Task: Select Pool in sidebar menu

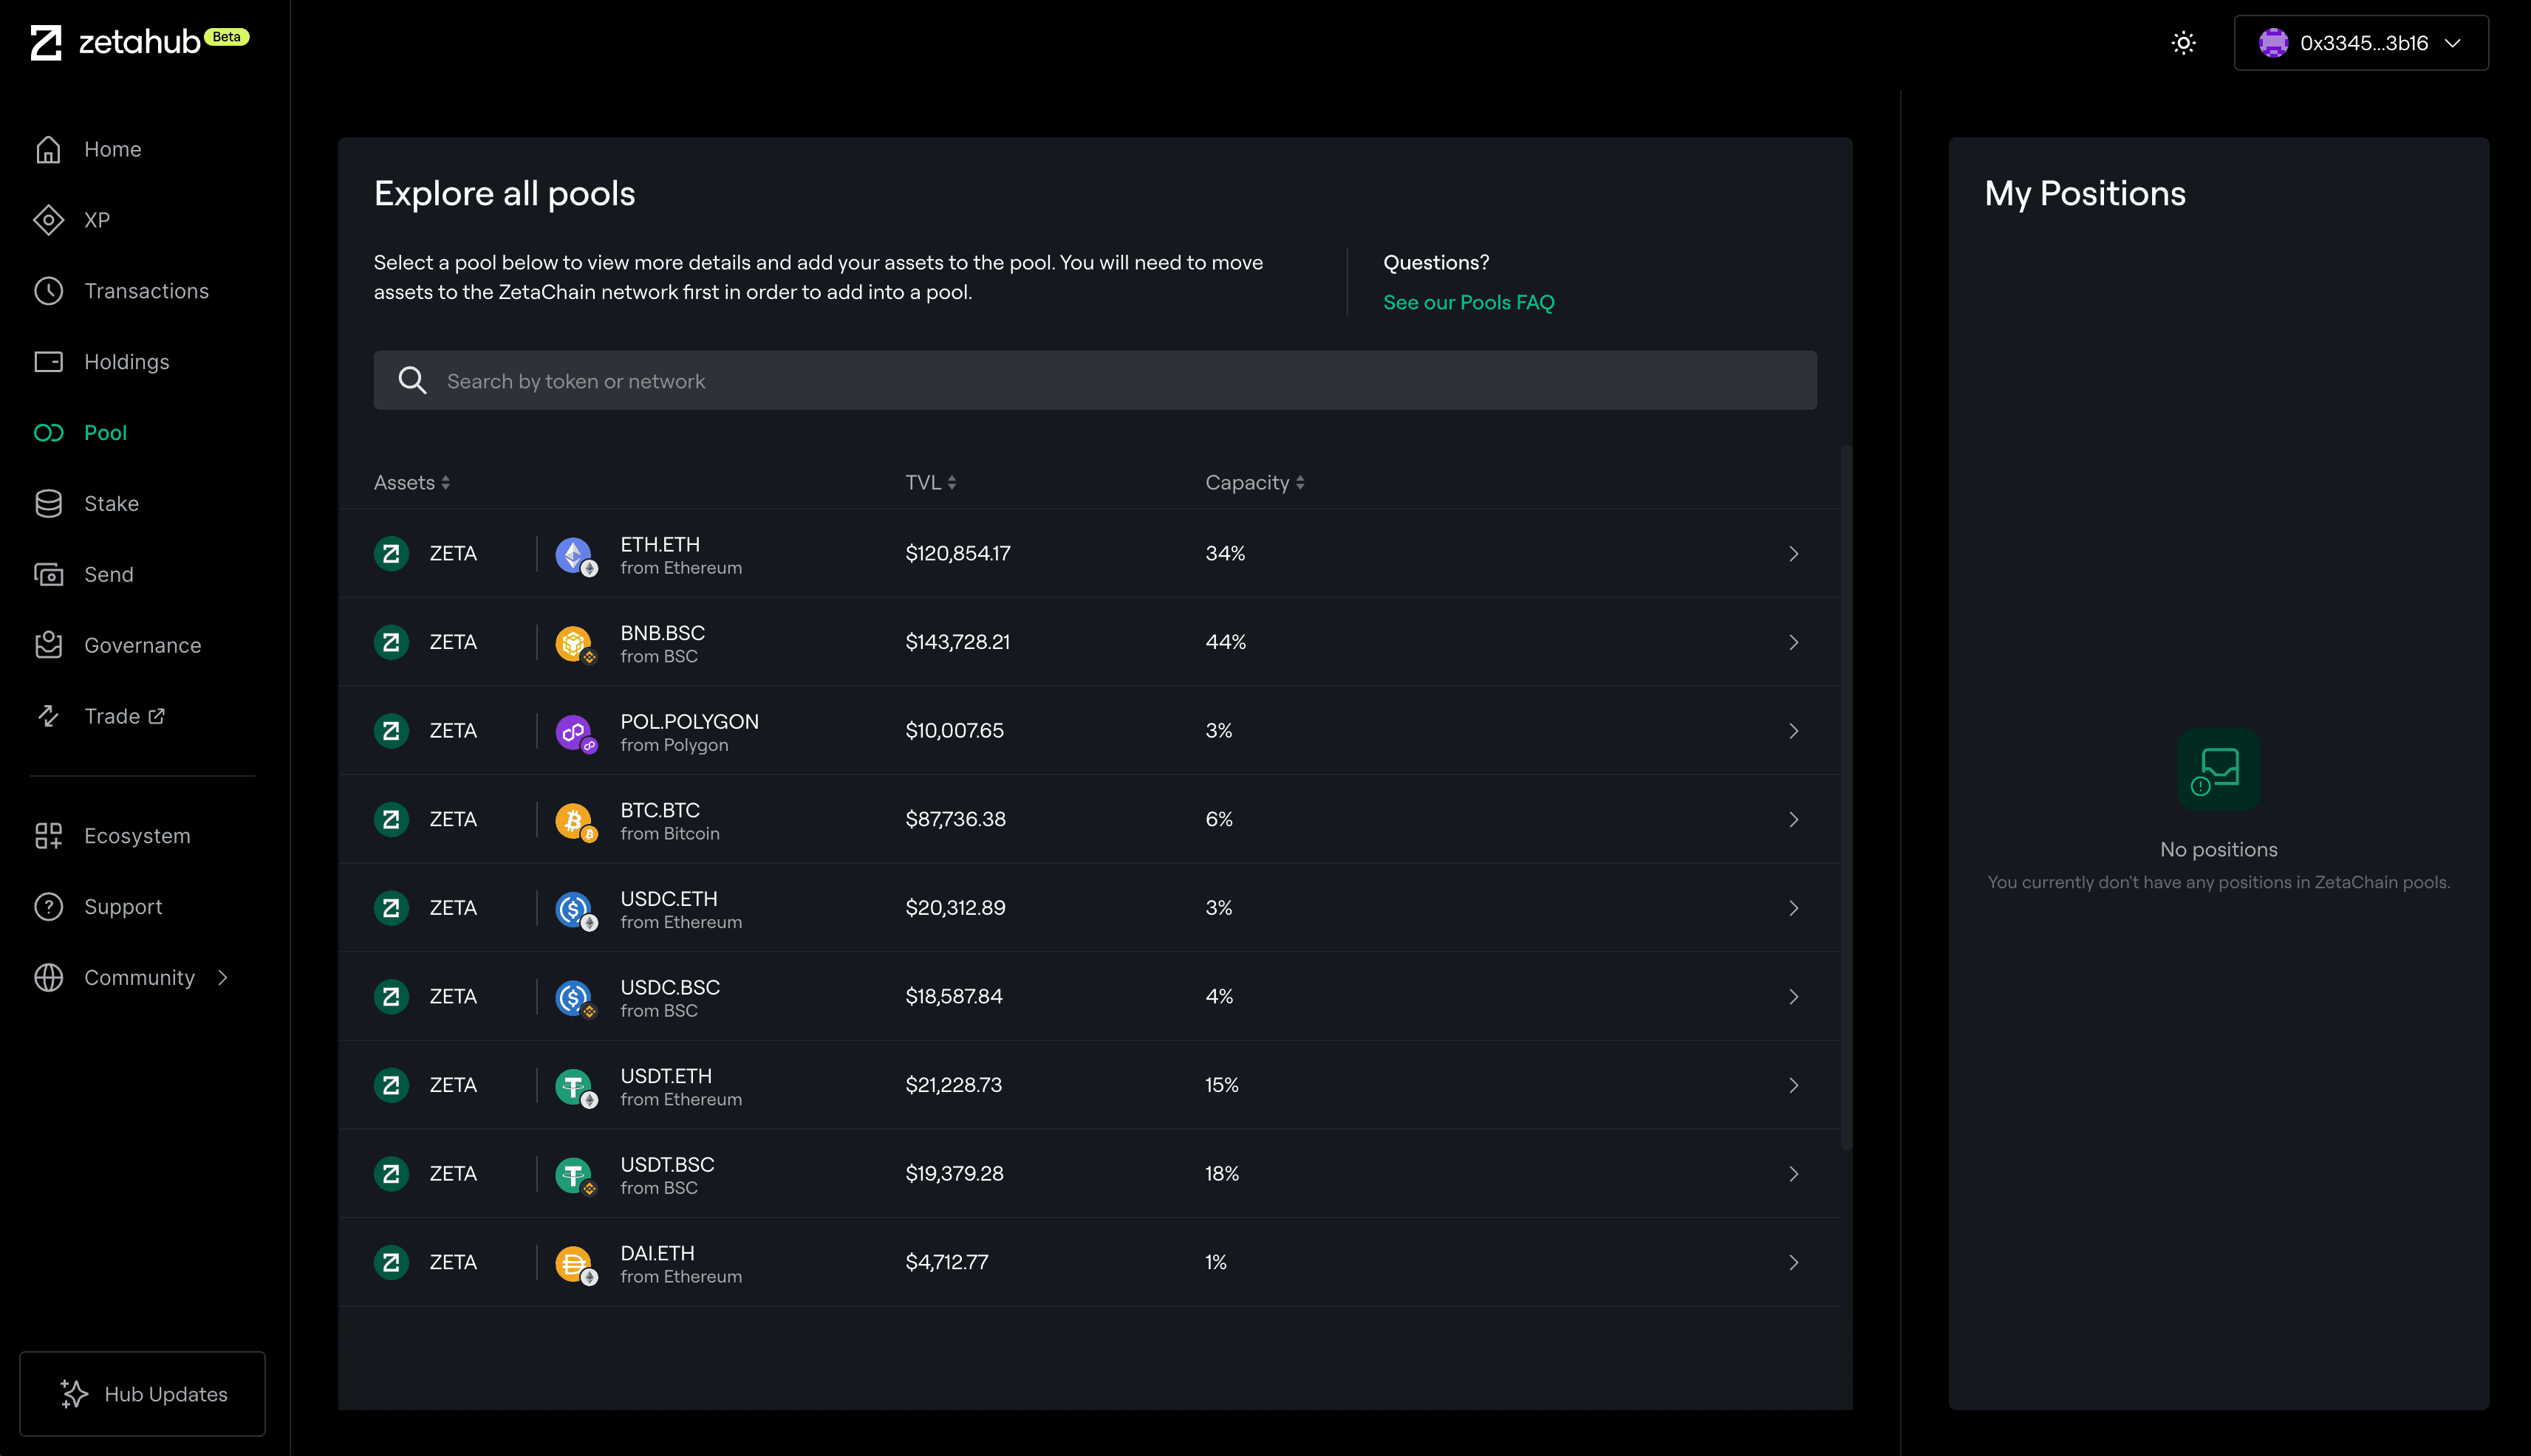Action: [x=105, y=433]
